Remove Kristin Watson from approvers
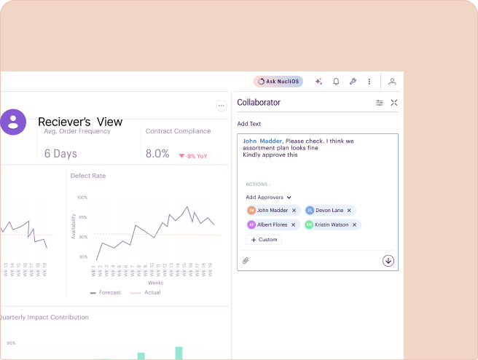The width and height of the screenshot is (478, 360). click(355, 224)
